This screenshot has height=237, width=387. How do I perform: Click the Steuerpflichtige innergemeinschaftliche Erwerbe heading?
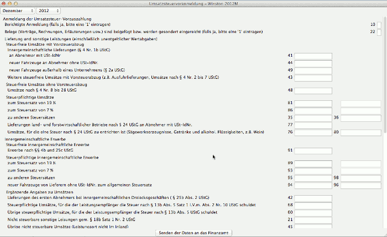pyautogui.click(x=53, y=157)
